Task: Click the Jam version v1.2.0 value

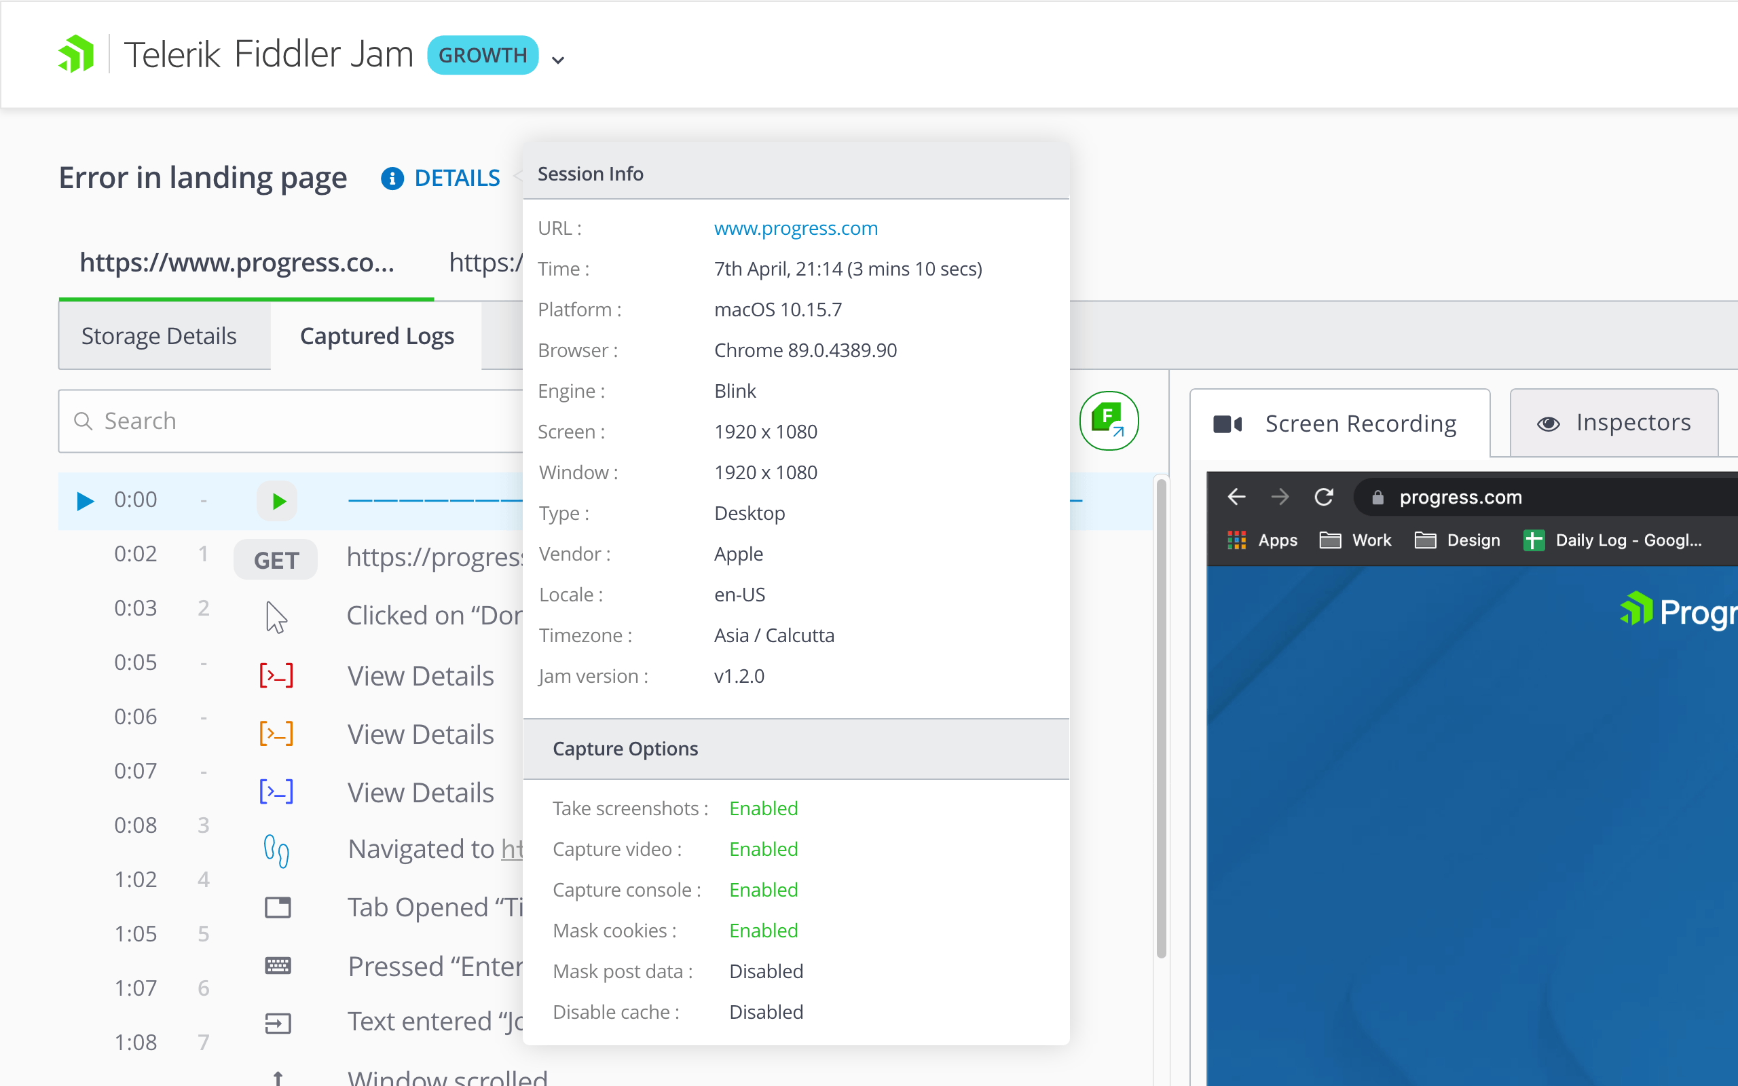Action: [x=739, y=676]
